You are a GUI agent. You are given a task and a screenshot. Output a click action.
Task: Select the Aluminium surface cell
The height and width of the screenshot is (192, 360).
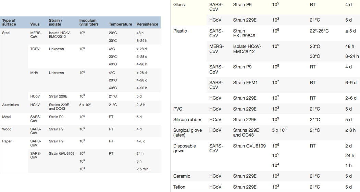click(x=10, y=105)
